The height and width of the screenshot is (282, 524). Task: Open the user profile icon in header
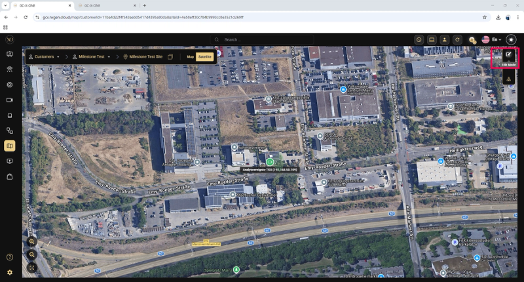[x=445, y=40]
